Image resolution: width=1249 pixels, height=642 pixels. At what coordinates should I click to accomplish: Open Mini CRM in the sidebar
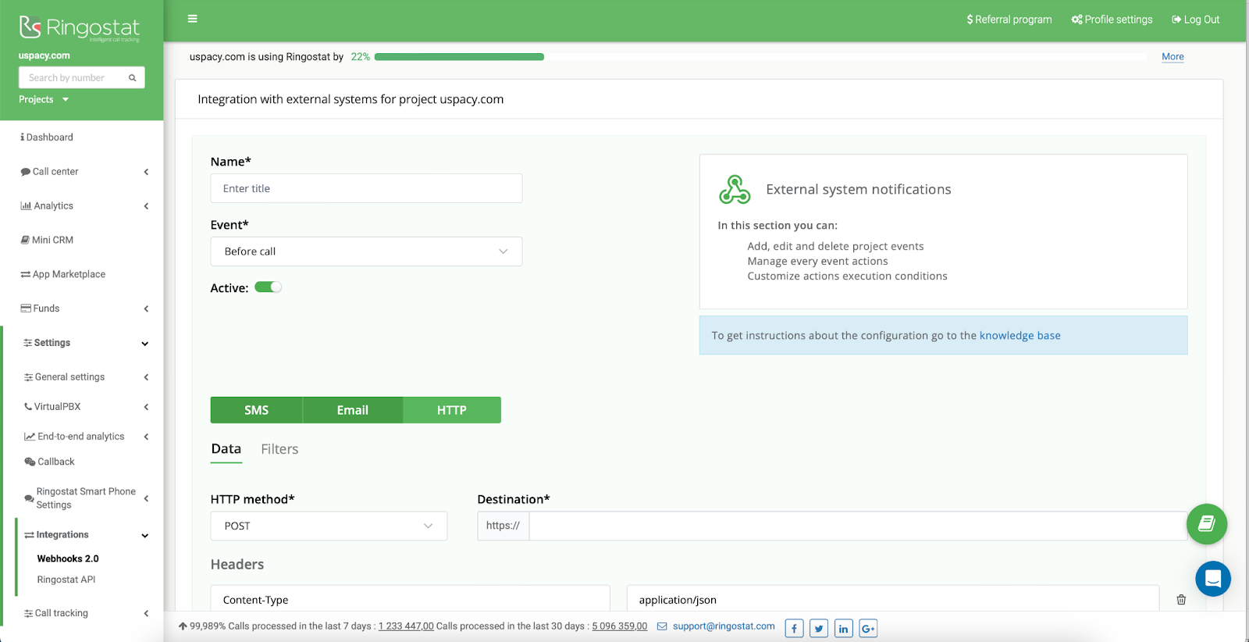click(x=47, y=241)
